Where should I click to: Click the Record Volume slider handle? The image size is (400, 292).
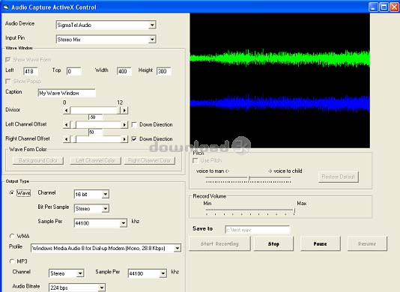click(x=294, y=211)
